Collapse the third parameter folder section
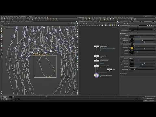Viewport: 156px width, 117px height. click(x=121, y=44)
